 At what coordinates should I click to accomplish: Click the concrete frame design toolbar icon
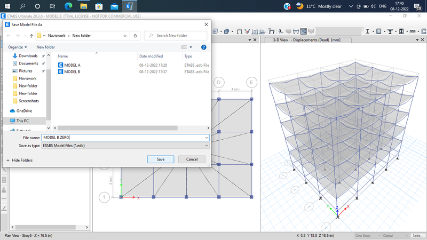(x=379, y=31)
